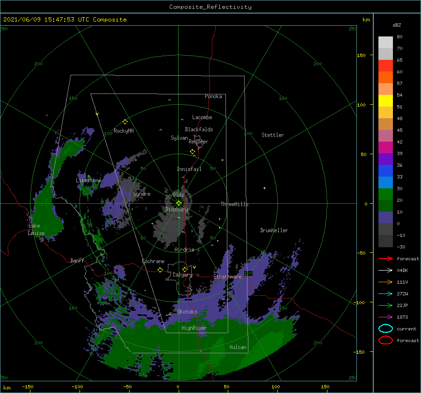Select the RedDeer label
This screenshot has height=393, width=421.
coord(198,142)
